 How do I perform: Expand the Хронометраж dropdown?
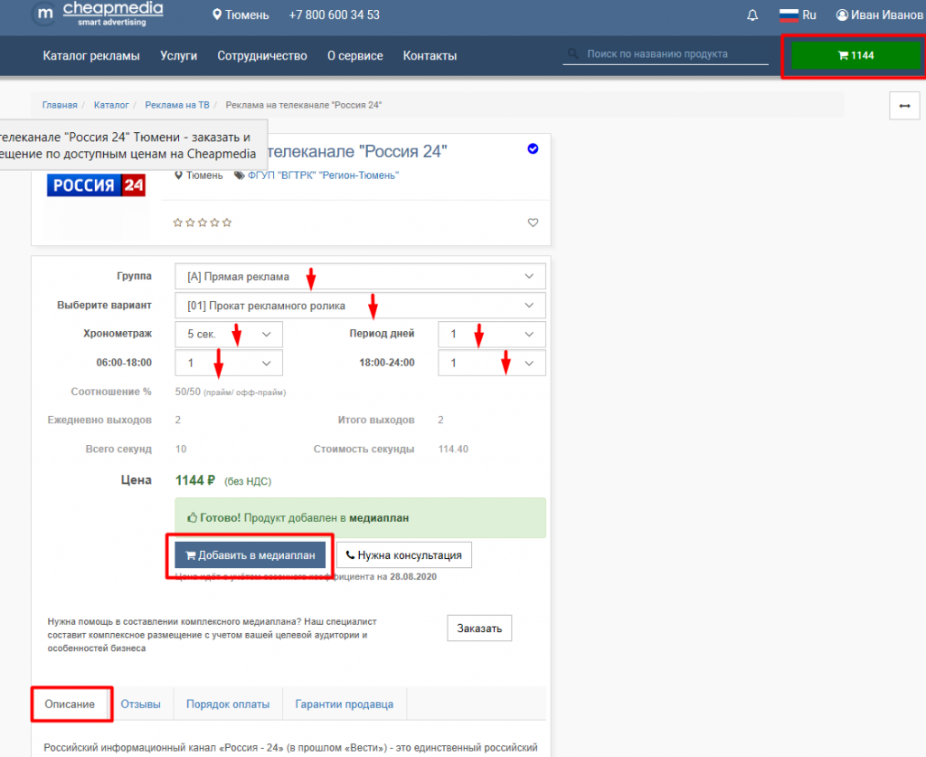point(229,335)
